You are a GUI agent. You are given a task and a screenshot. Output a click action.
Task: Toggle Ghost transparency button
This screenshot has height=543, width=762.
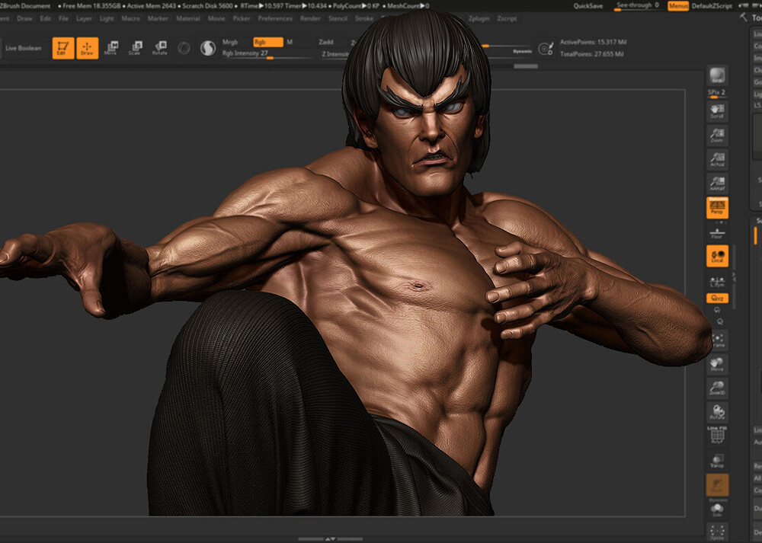(x=717, y=484)
